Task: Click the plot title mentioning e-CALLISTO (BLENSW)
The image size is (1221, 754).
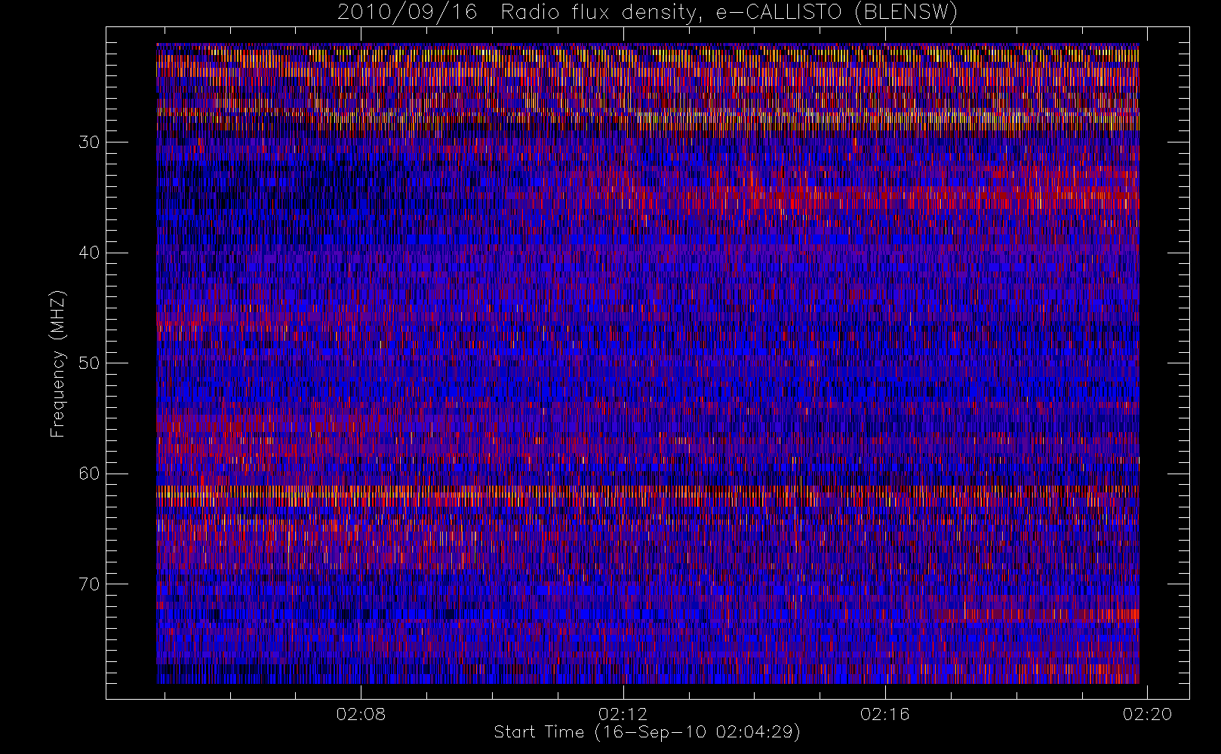Action: [647, 13]
